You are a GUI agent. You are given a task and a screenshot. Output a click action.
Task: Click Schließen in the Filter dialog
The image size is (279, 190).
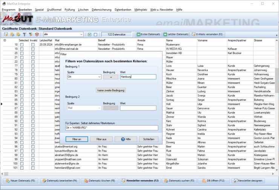(x=149, y=139)
